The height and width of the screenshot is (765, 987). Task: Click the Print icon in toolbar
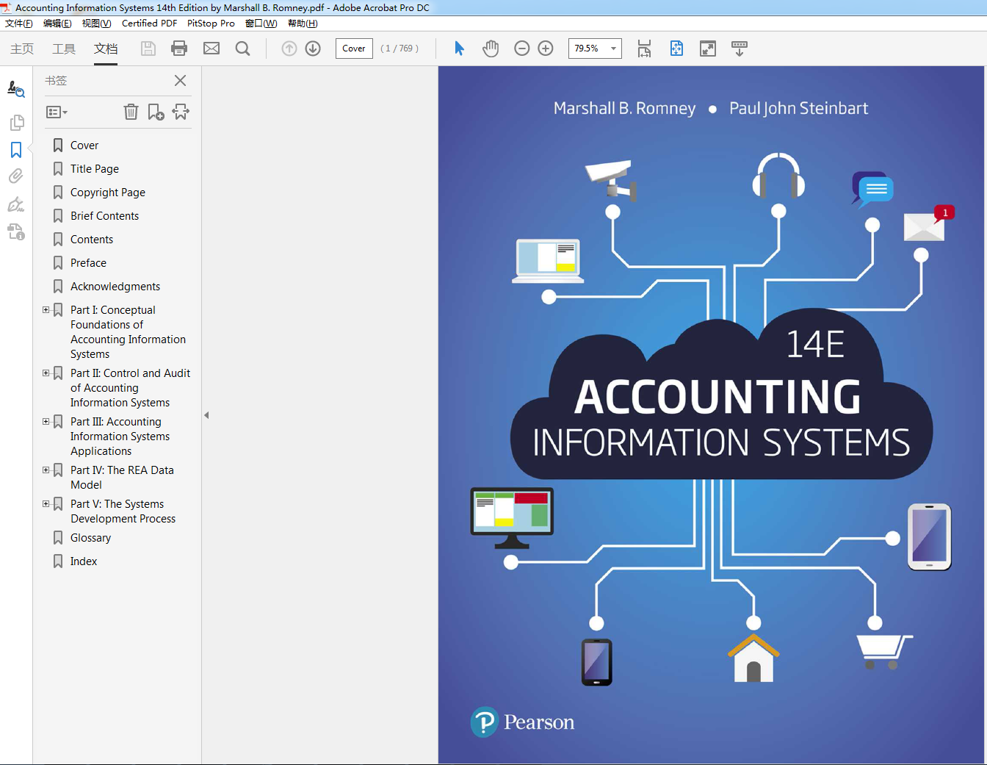179,49
